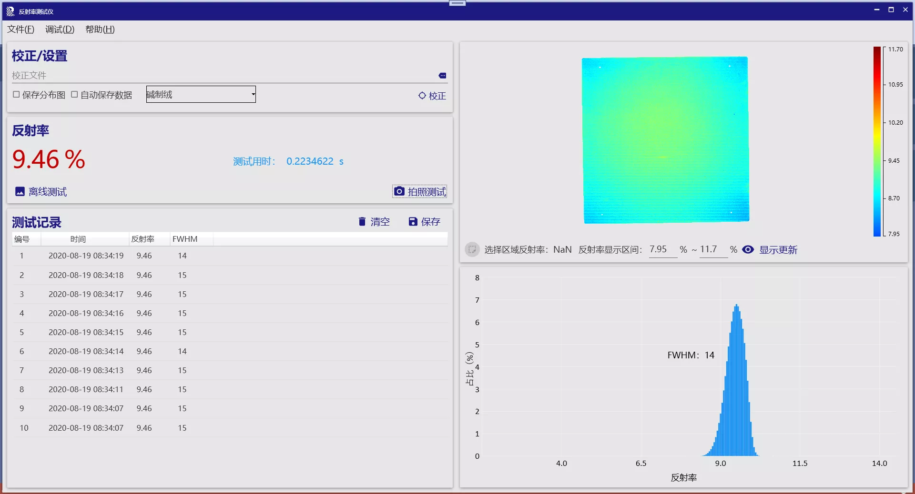The height and width of the screenshot is (494, 915).
Task: Select record number 9 in test records
Action: [230, 408]
